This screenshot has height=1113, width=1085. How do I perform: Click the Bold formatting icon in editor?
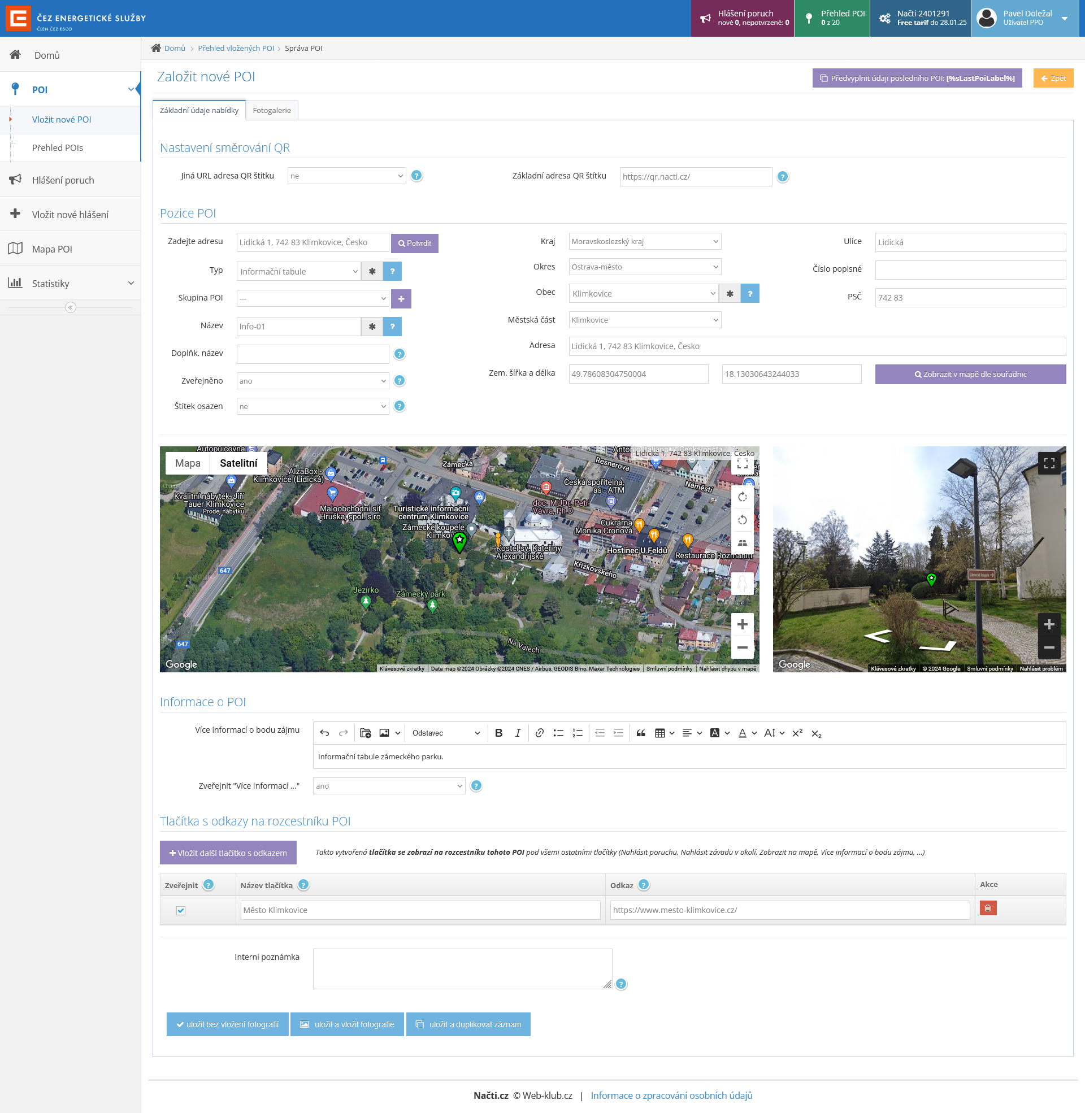[498, 733]
